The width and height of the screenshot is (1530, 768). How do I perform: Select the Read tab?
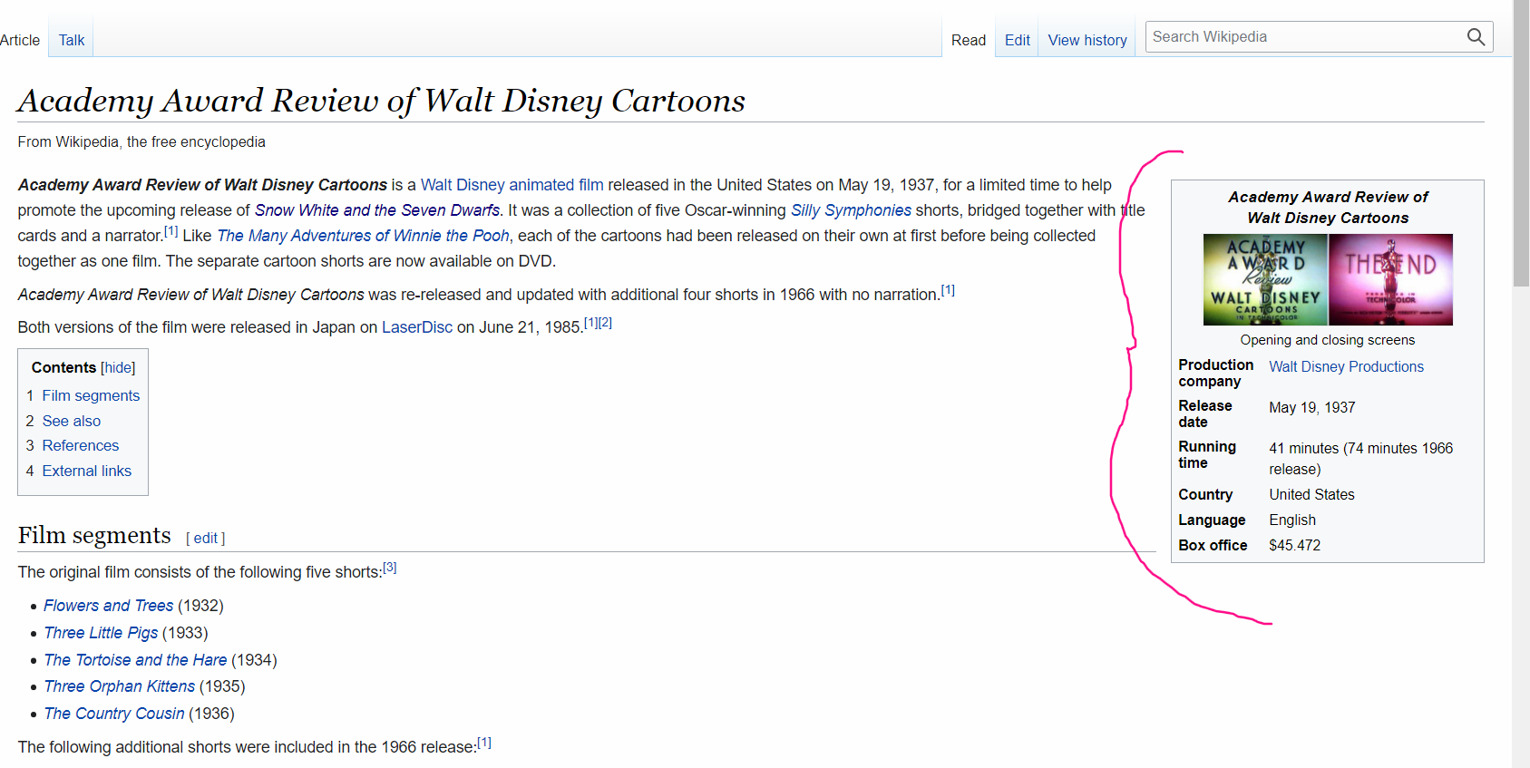click(968, 40)
